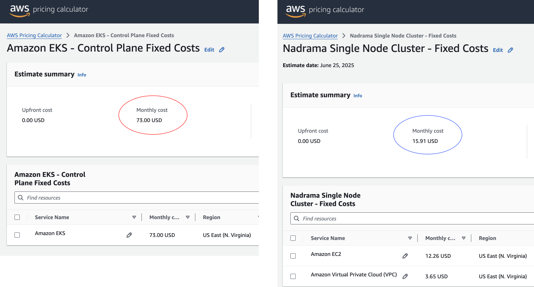Click pencil icon beside Amazon EKS title Edit

(x=222, y=50)
